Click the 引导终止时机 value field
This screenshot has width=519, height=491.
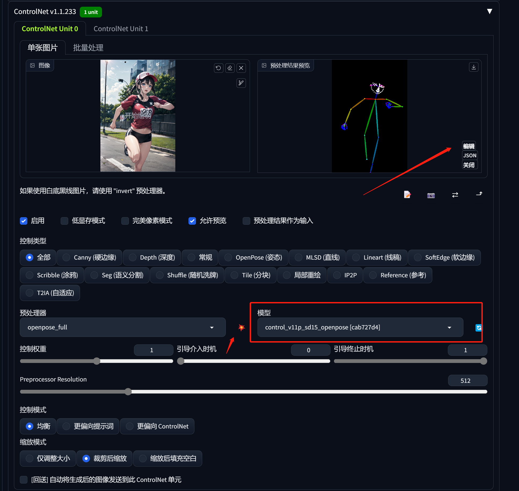click(x=467, y=350)
